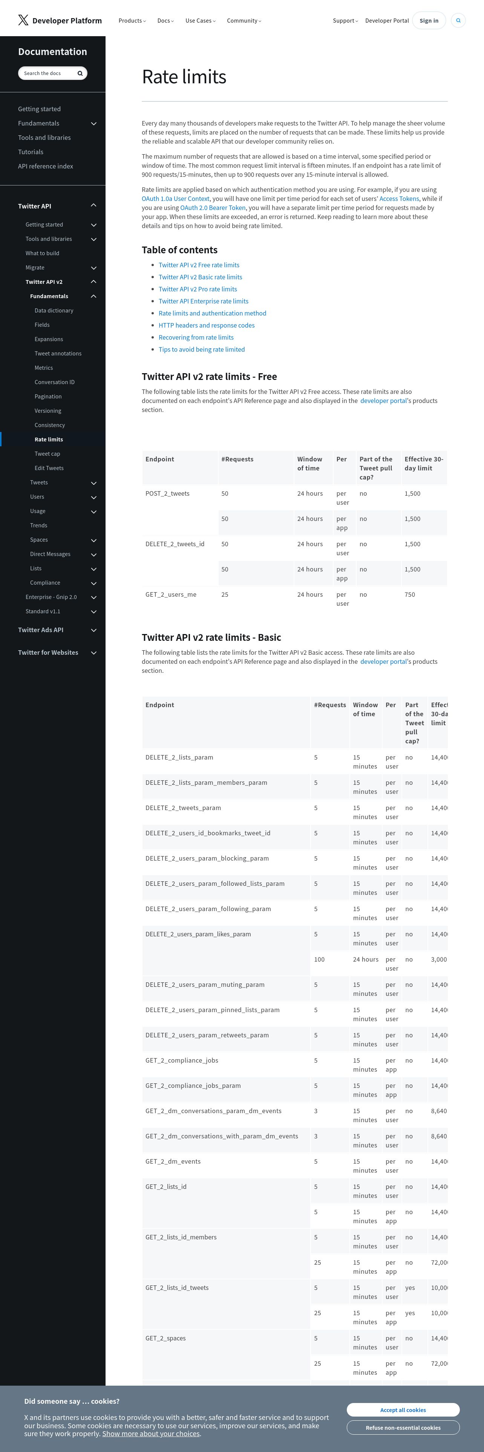This screenshot has width=484, height=1452.
Task: Open Metrics page
Action: [x=44, y=368]
